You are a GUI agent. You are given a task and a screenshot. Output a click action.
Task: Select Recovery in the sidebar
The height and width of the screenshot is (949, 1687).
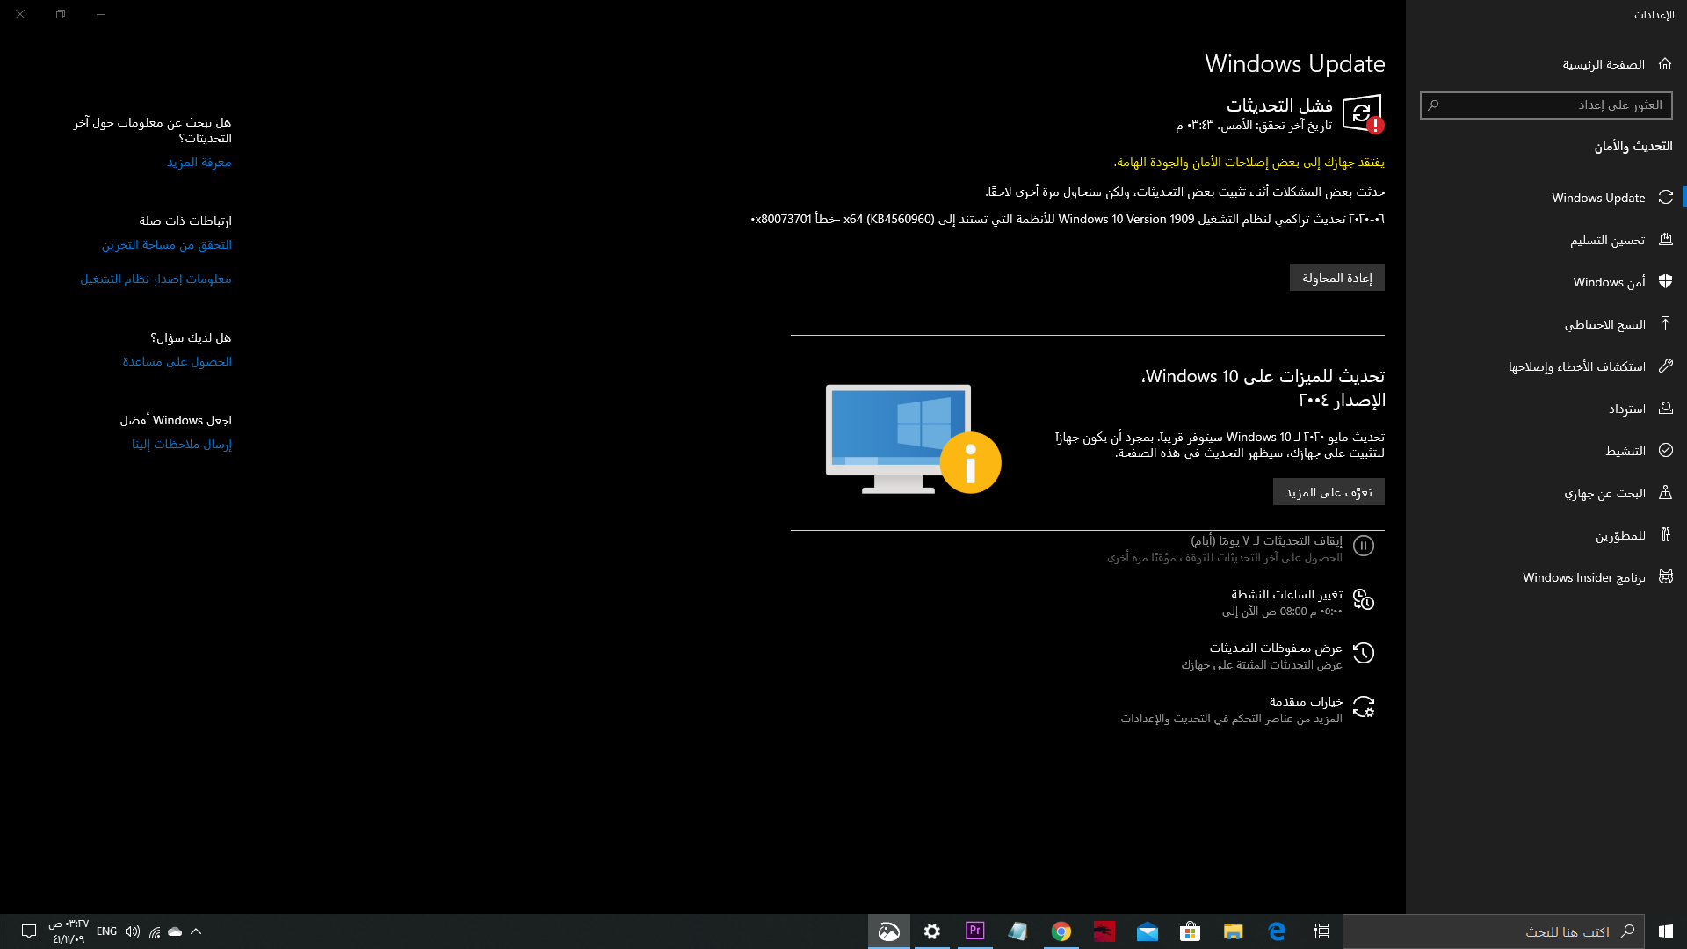(1626, 409)
